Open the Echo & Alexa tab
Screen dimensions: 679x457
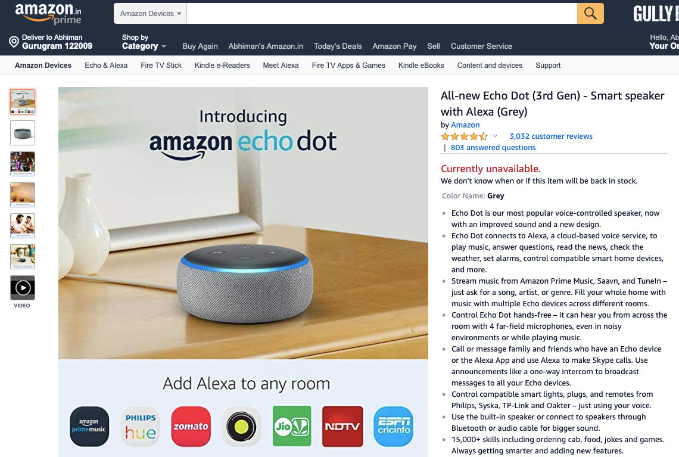tap(106, 66)
